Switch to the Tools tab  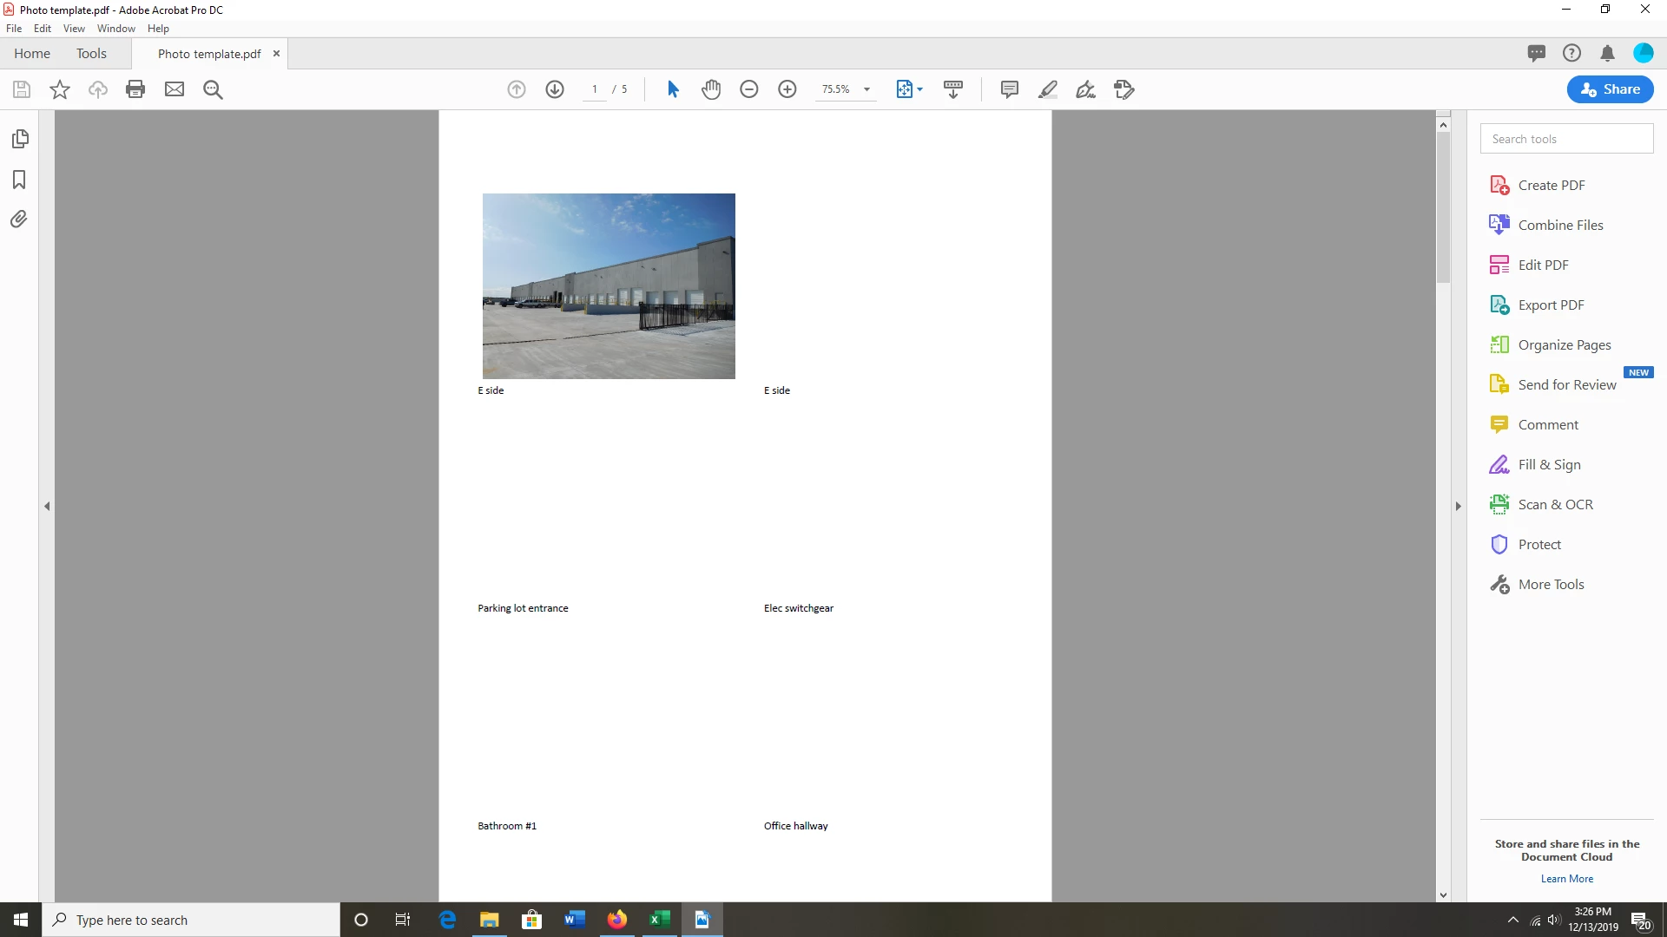point(91,54)
